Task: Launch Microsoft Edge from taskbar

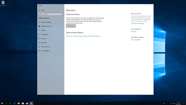Action: tap(15, 103)
